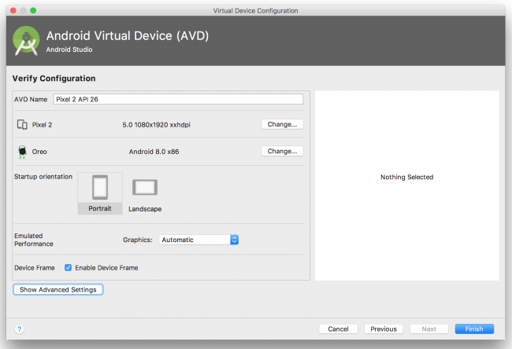512x349 pixels.
Task: Click Show Advanced Settings button
Action: (x=58, y=289)
